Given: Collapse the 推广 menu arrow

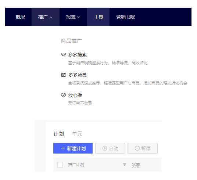Looking at the screenshot, I should [51, 17].
